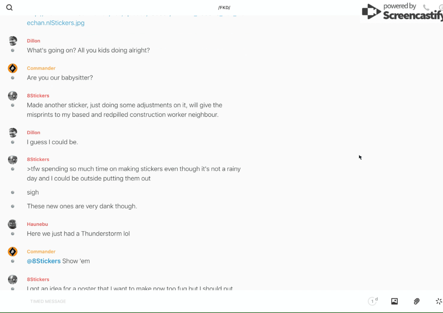Click the image attachment icon
The height and width of the screenshot is (313, 443).
pyautogui.click(x=394, y=301)
